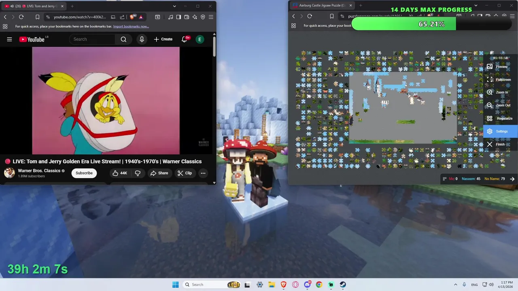Click the Clip button under the video
The image size is (518, 291).
point(185,173)
